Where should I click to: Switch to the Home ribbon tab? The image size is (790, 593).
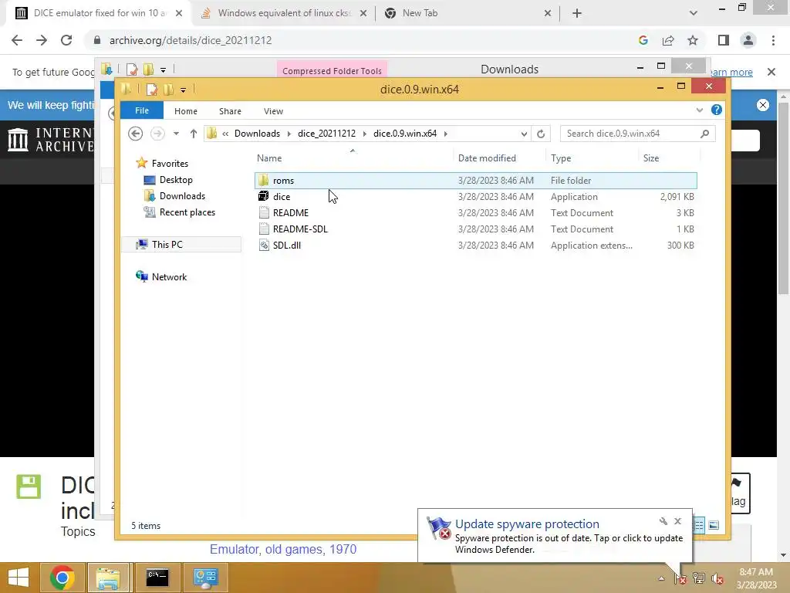click(186, 111)
